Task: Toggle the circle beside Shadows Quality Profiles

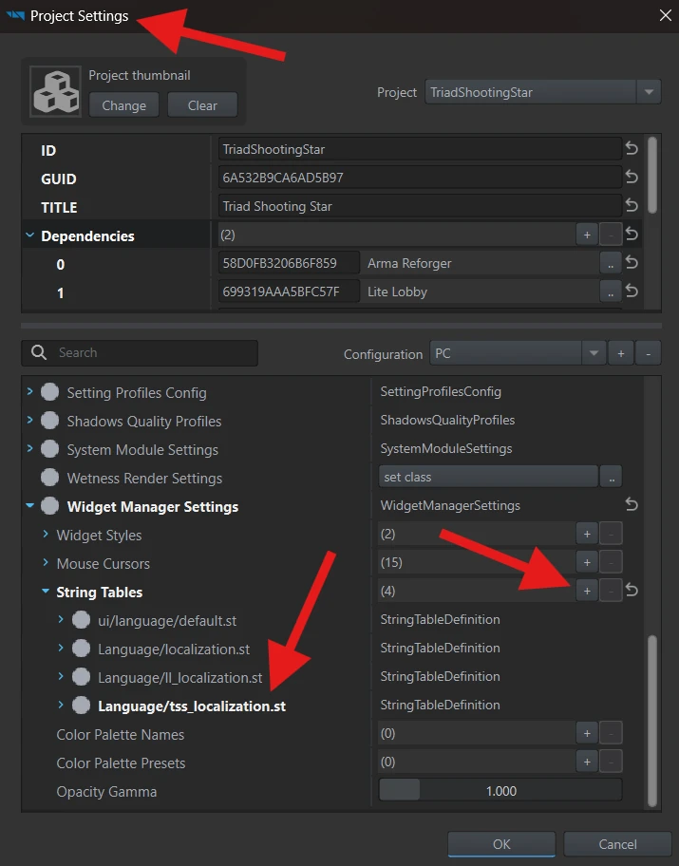Action: click(49, 421)
